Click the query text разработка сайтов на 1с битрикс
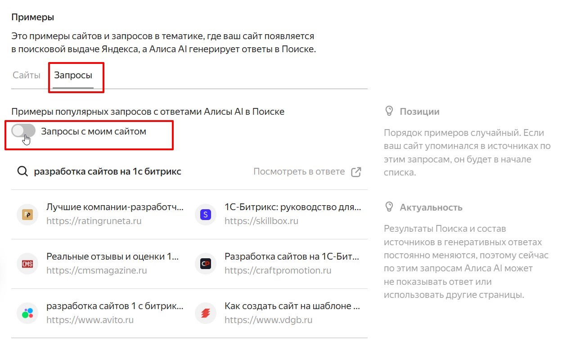562x346 pixels. [x=108, y=171]
